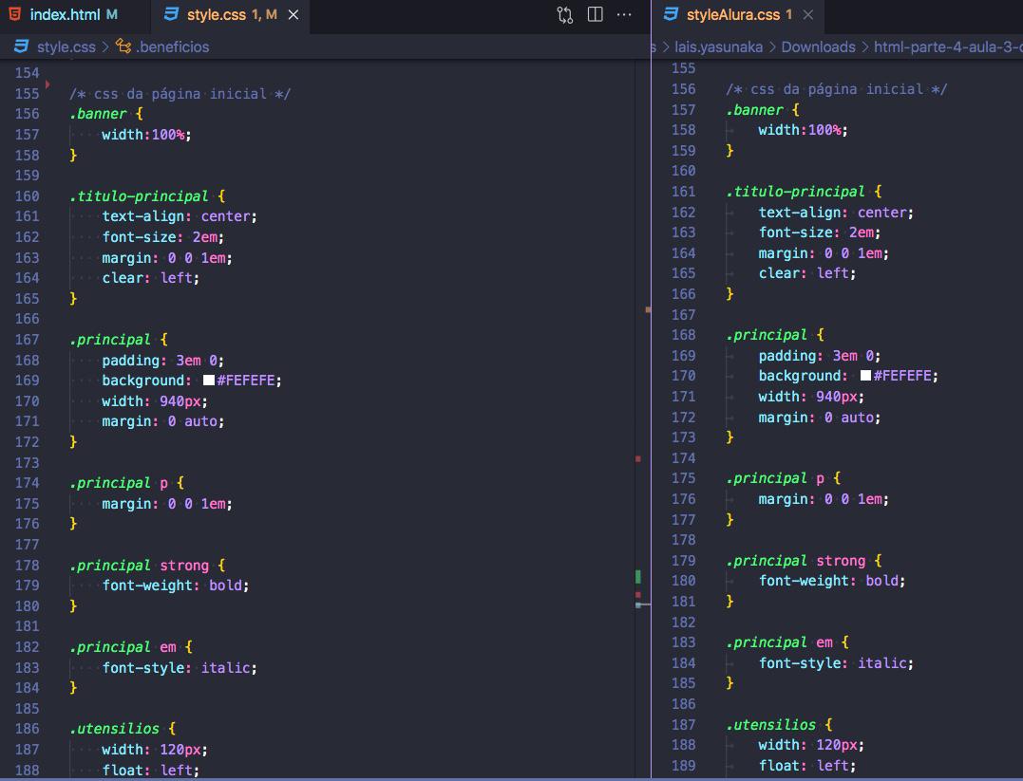The width and height of the screenshot is (1023, 781).
Task: Click .beneficios in the breadcrumb
Action: (173, 46)
